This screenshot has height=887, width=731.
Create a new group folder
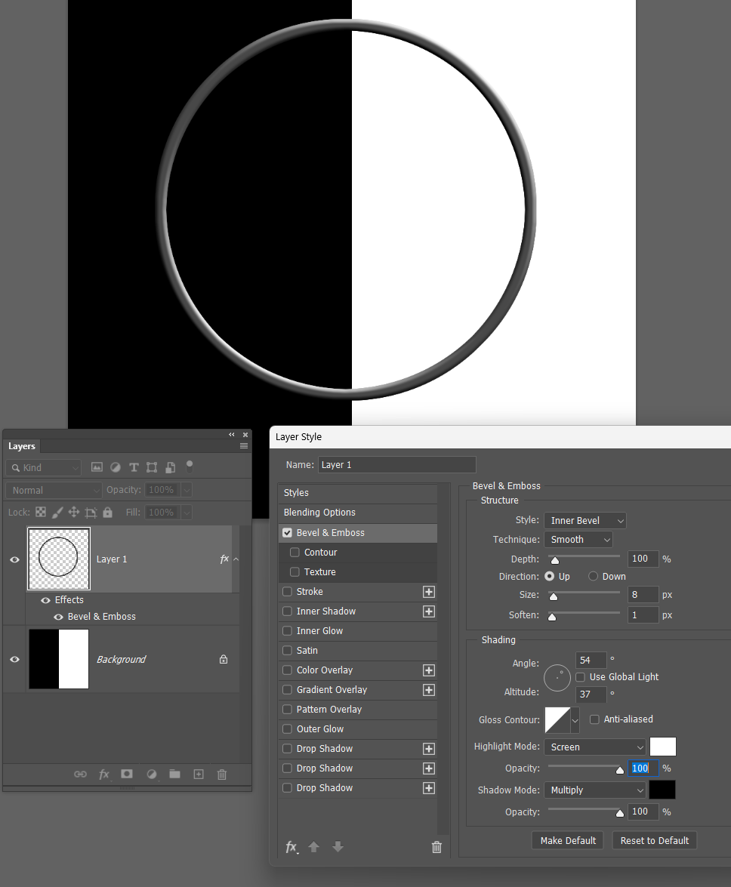point(174,774)
